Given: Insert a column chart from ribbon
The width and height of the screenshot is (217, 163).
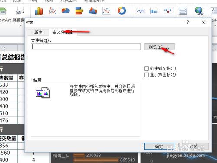Looking at the screenshot, I should [39, 11].
